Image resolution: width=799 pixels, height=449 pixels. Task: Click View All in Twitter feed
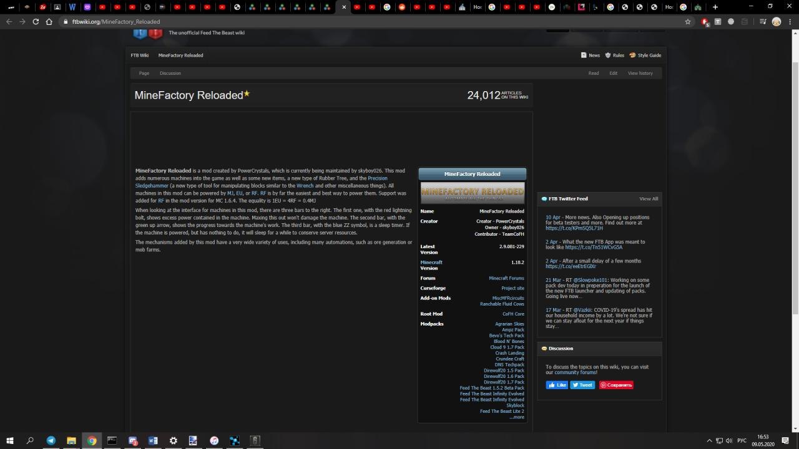coord(649,198)
